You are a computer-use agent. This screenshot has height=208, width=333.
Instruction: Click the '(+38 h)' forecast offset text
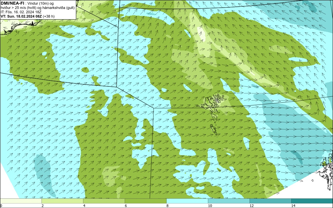[x=49, y=16]
